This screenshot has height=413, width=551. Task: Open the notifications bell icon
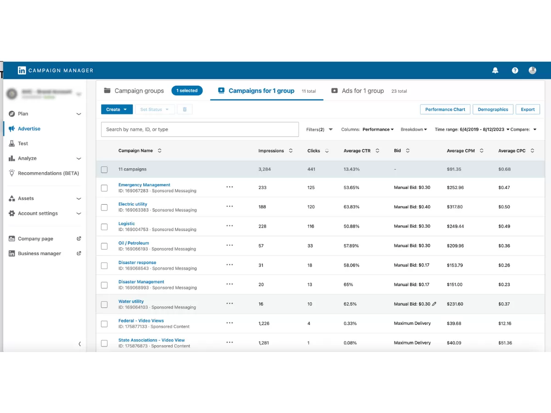click(495, 70)
